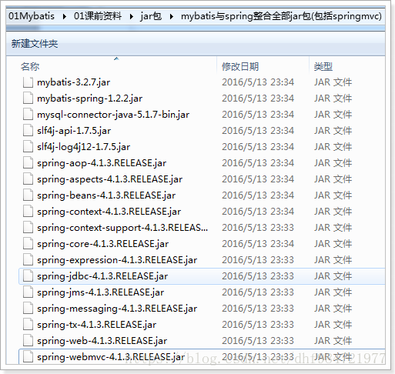Expand arrow after jar包 breadcrumb

tap(172, 17)
